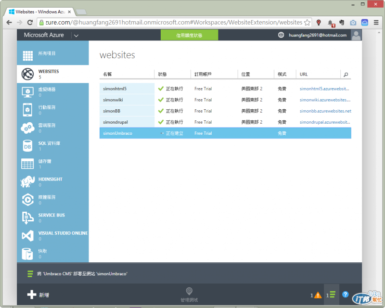Click the search magnifier in table header

pos(346,75)
